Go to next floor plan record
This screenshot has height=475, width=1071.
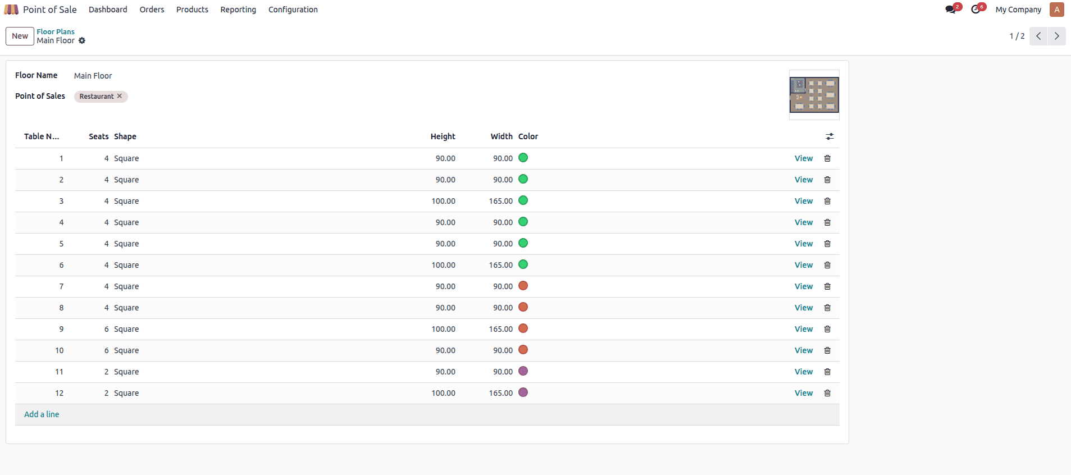coord(1056,36)
